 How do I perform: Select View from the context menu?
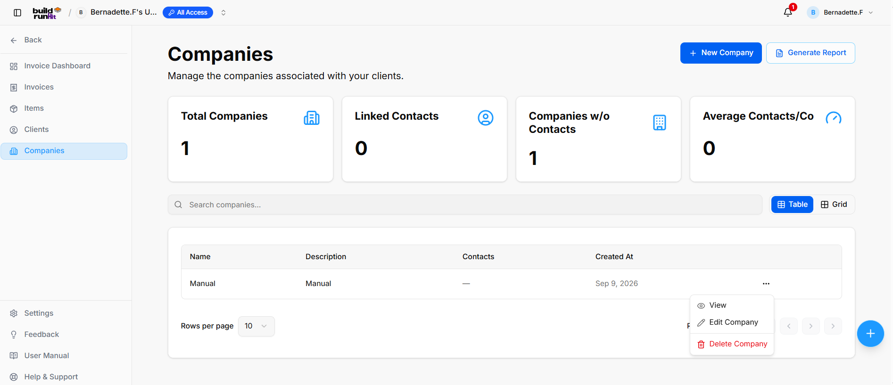coord(732,305)
